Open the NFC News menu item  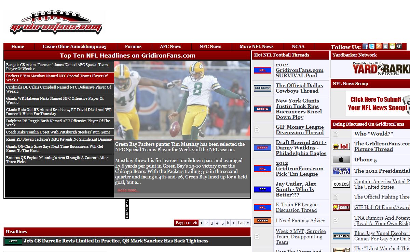click(210, 47)
